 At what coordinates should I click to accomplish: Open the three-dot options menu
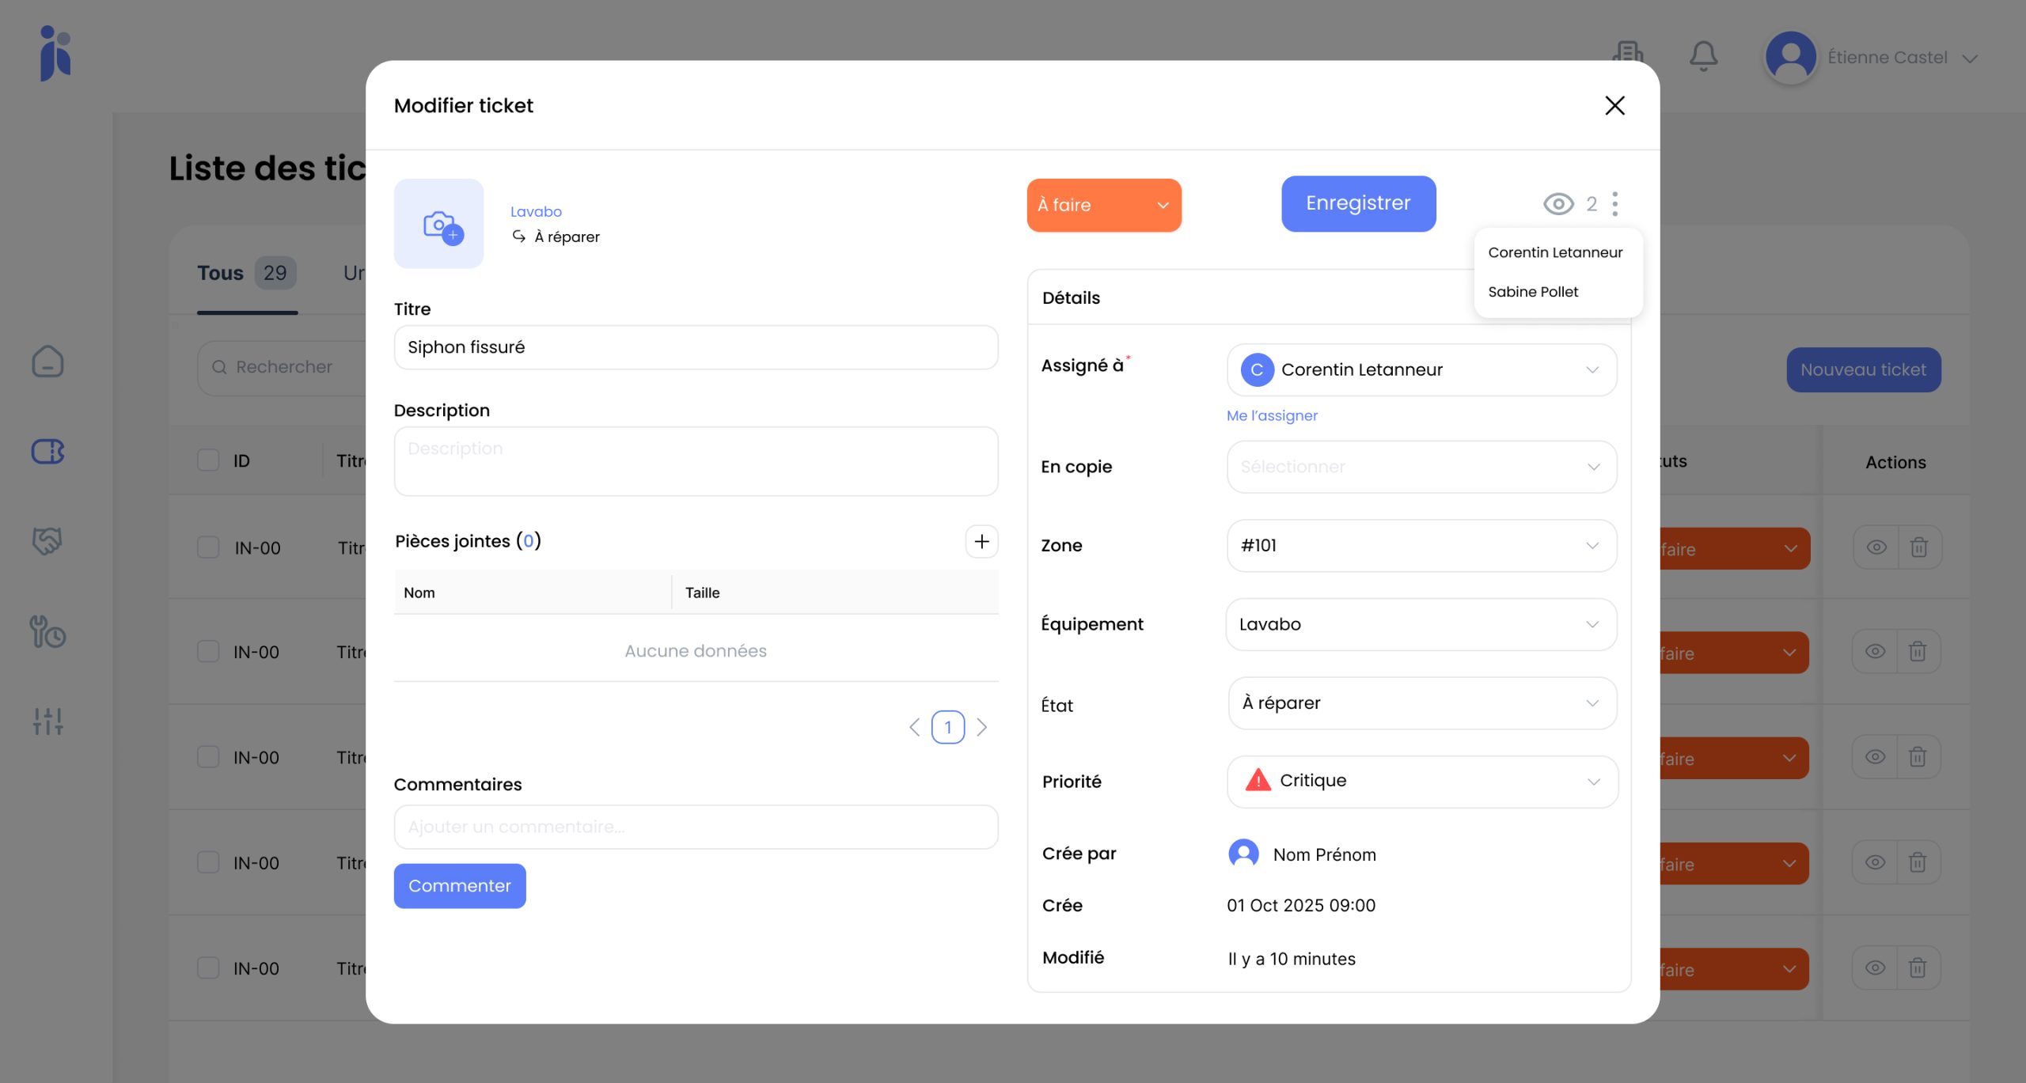coord(1615,204)
